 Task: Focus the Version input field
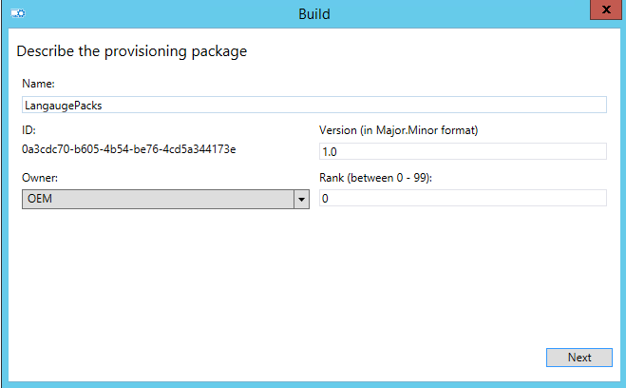point(463,150)
